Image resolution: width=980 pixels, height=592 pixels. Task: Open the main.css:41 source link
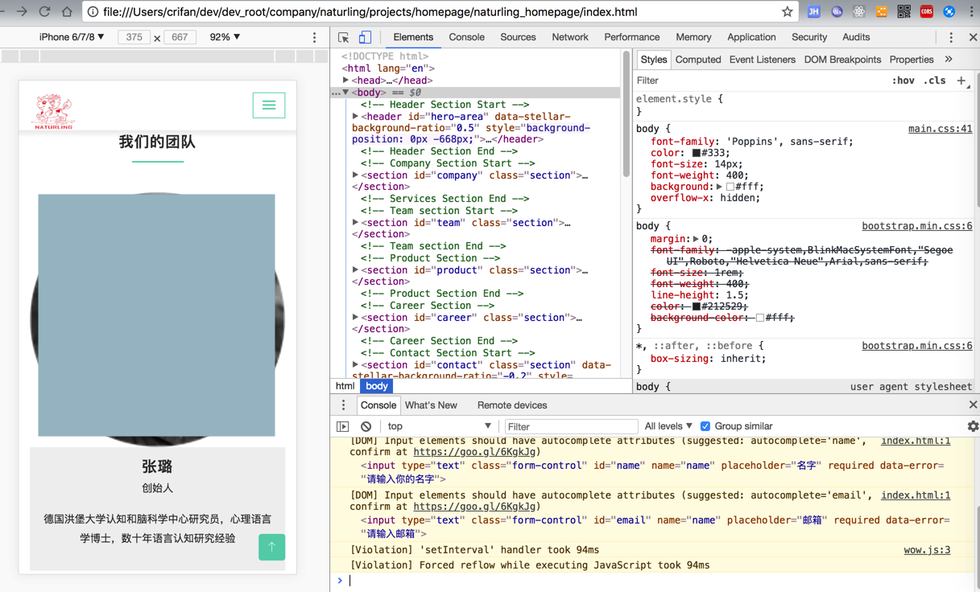pyautogui.click(x=940, y=129)
